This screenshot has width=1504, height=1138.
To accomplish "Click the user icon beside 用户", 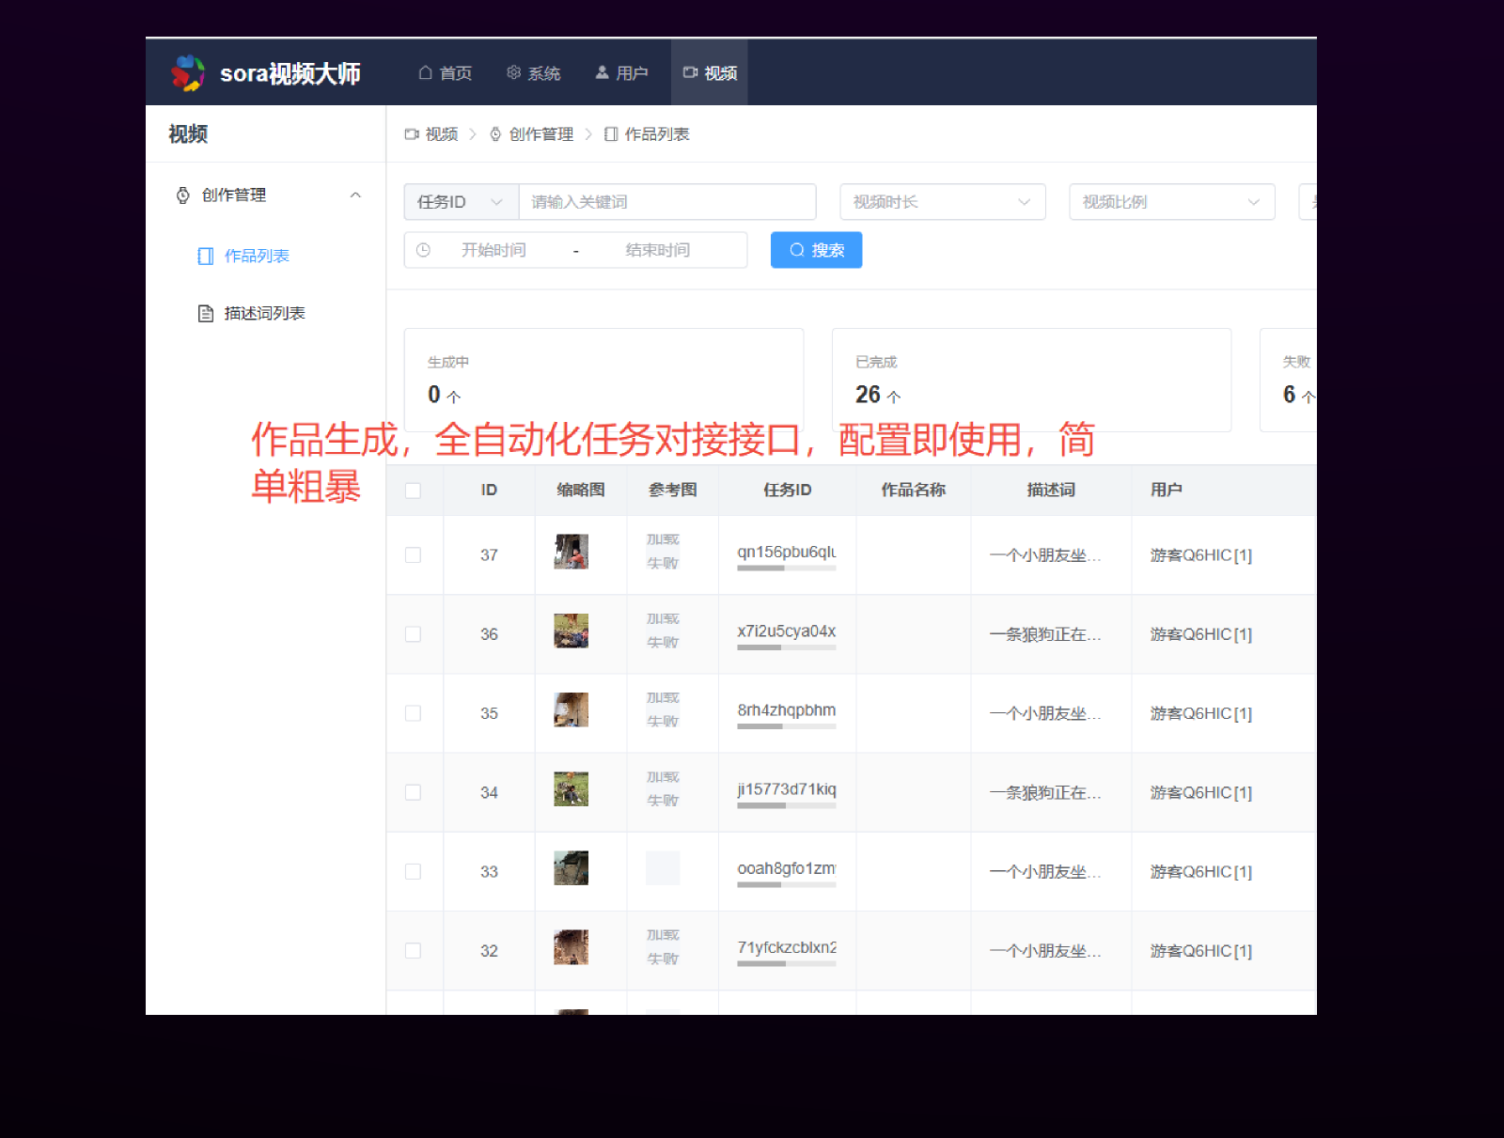I will 602,72.
